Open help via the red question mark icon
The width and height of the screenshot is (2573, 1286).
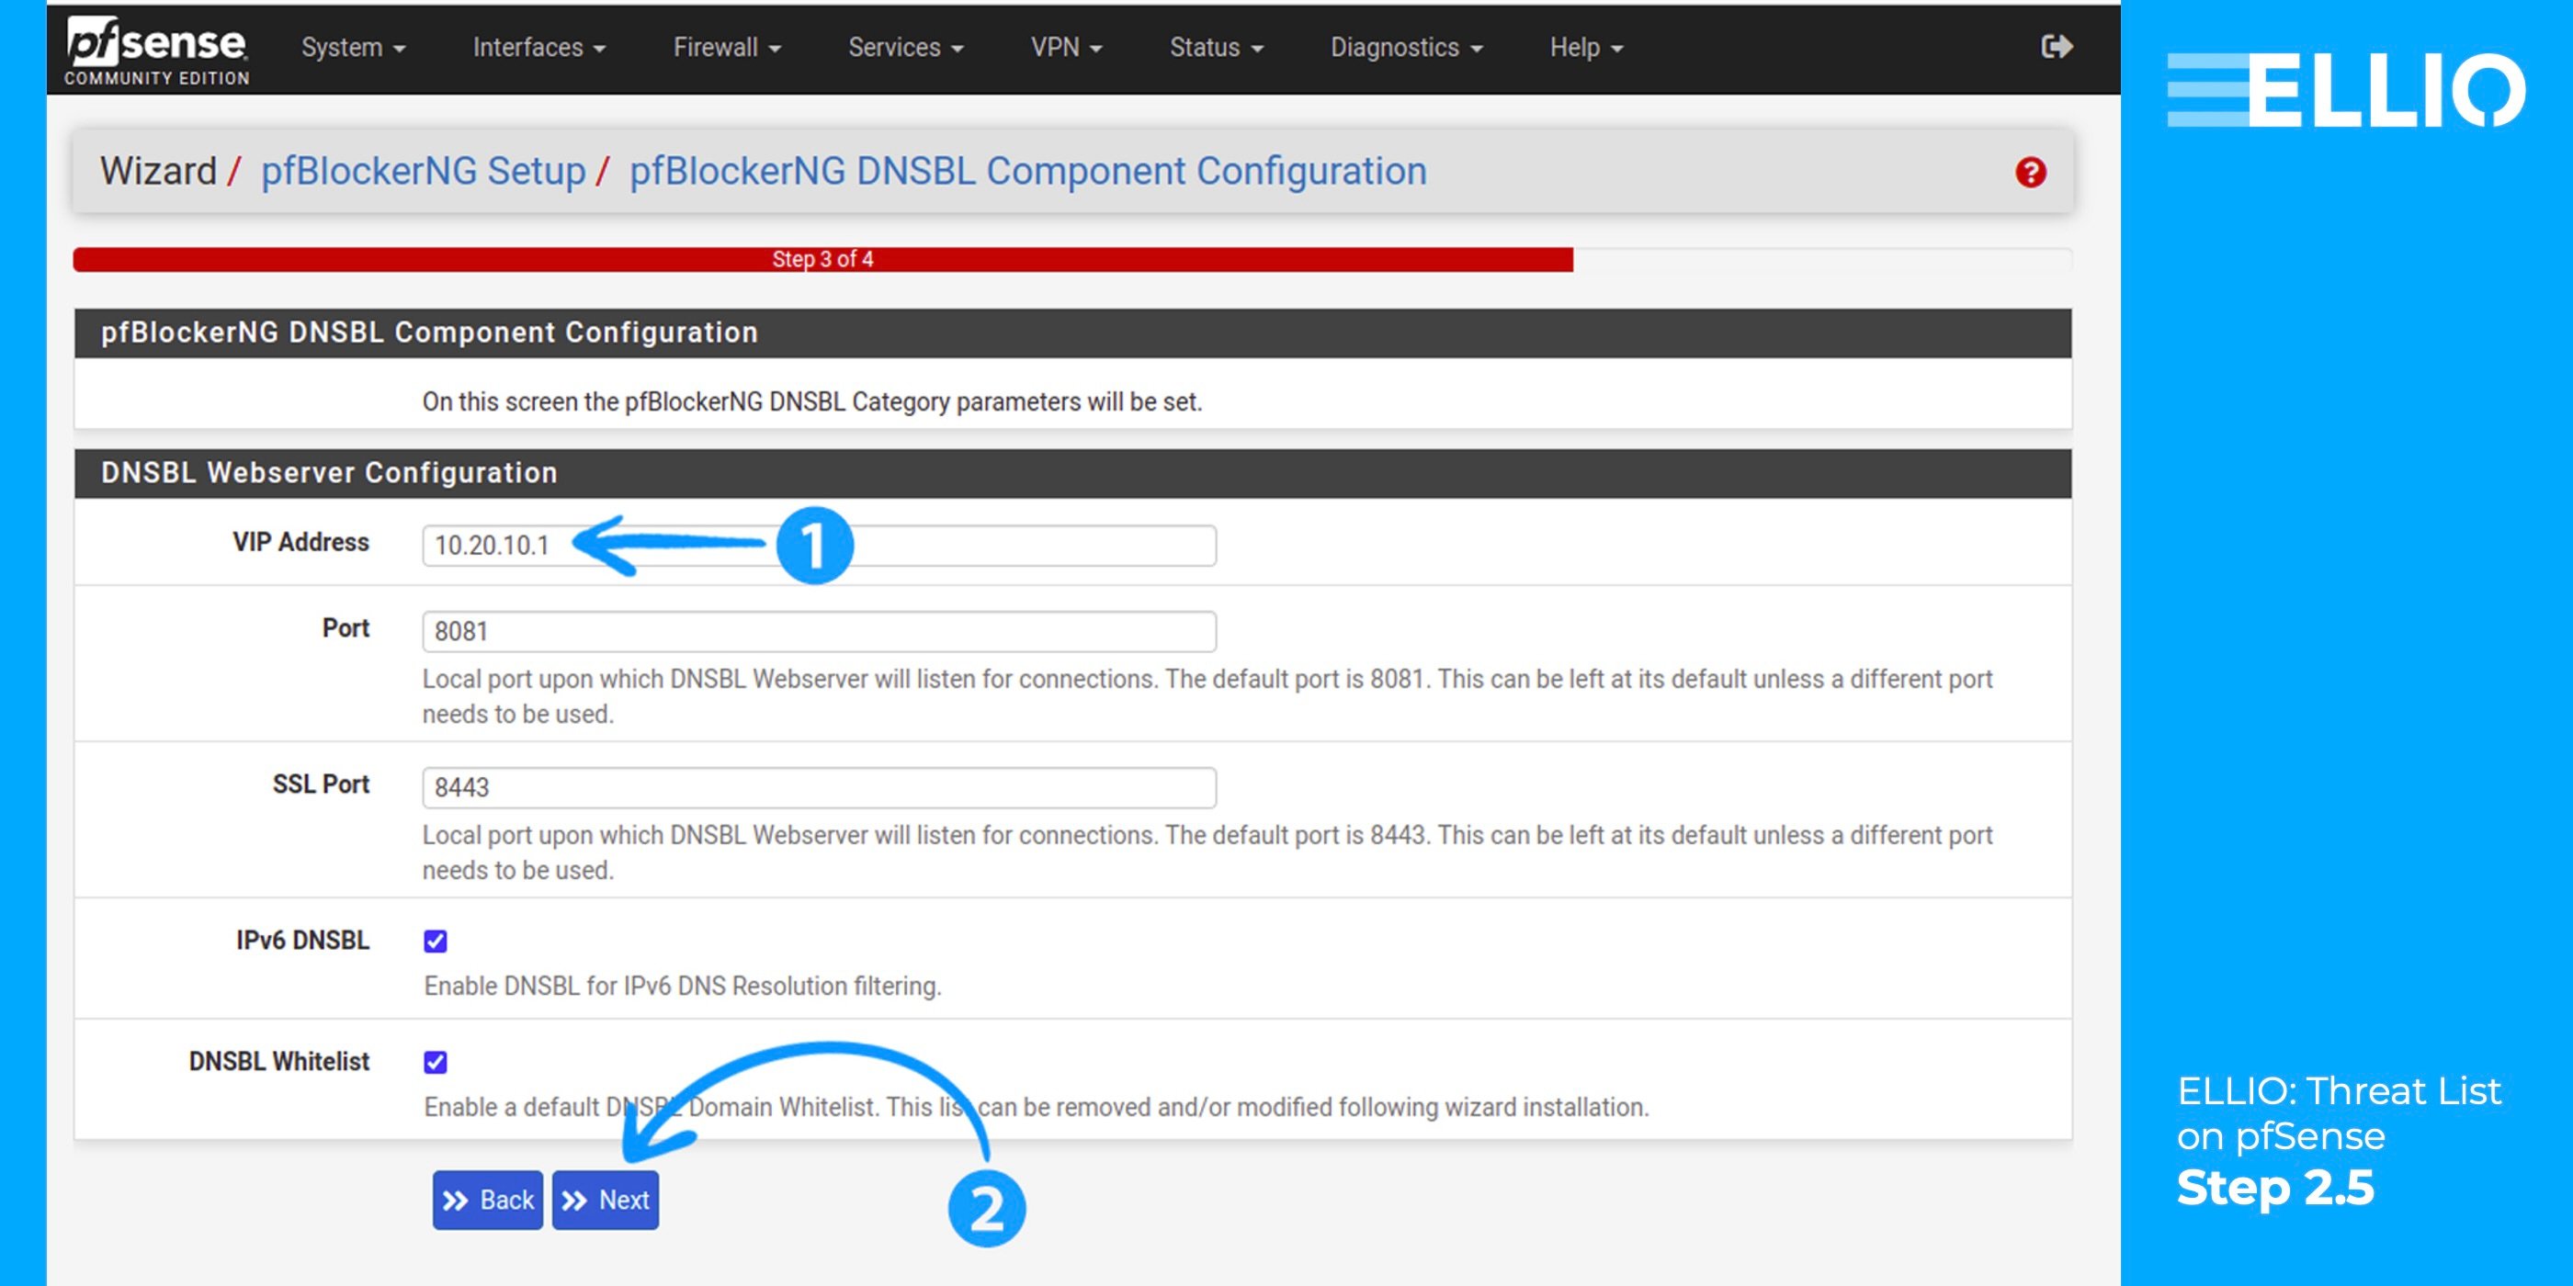click(x=2028, y=171)
